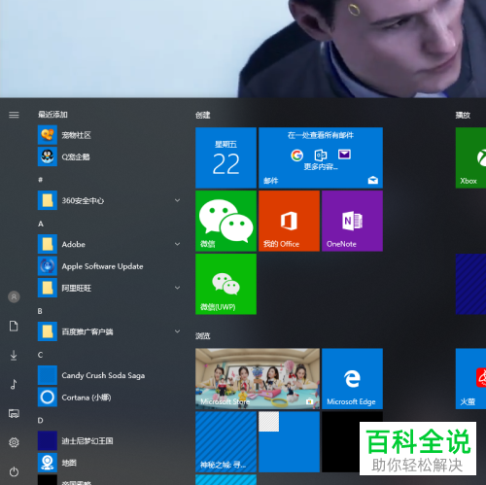Open Apple Software Update
Viewport: 486px width, 485px height.
(109, 266)
